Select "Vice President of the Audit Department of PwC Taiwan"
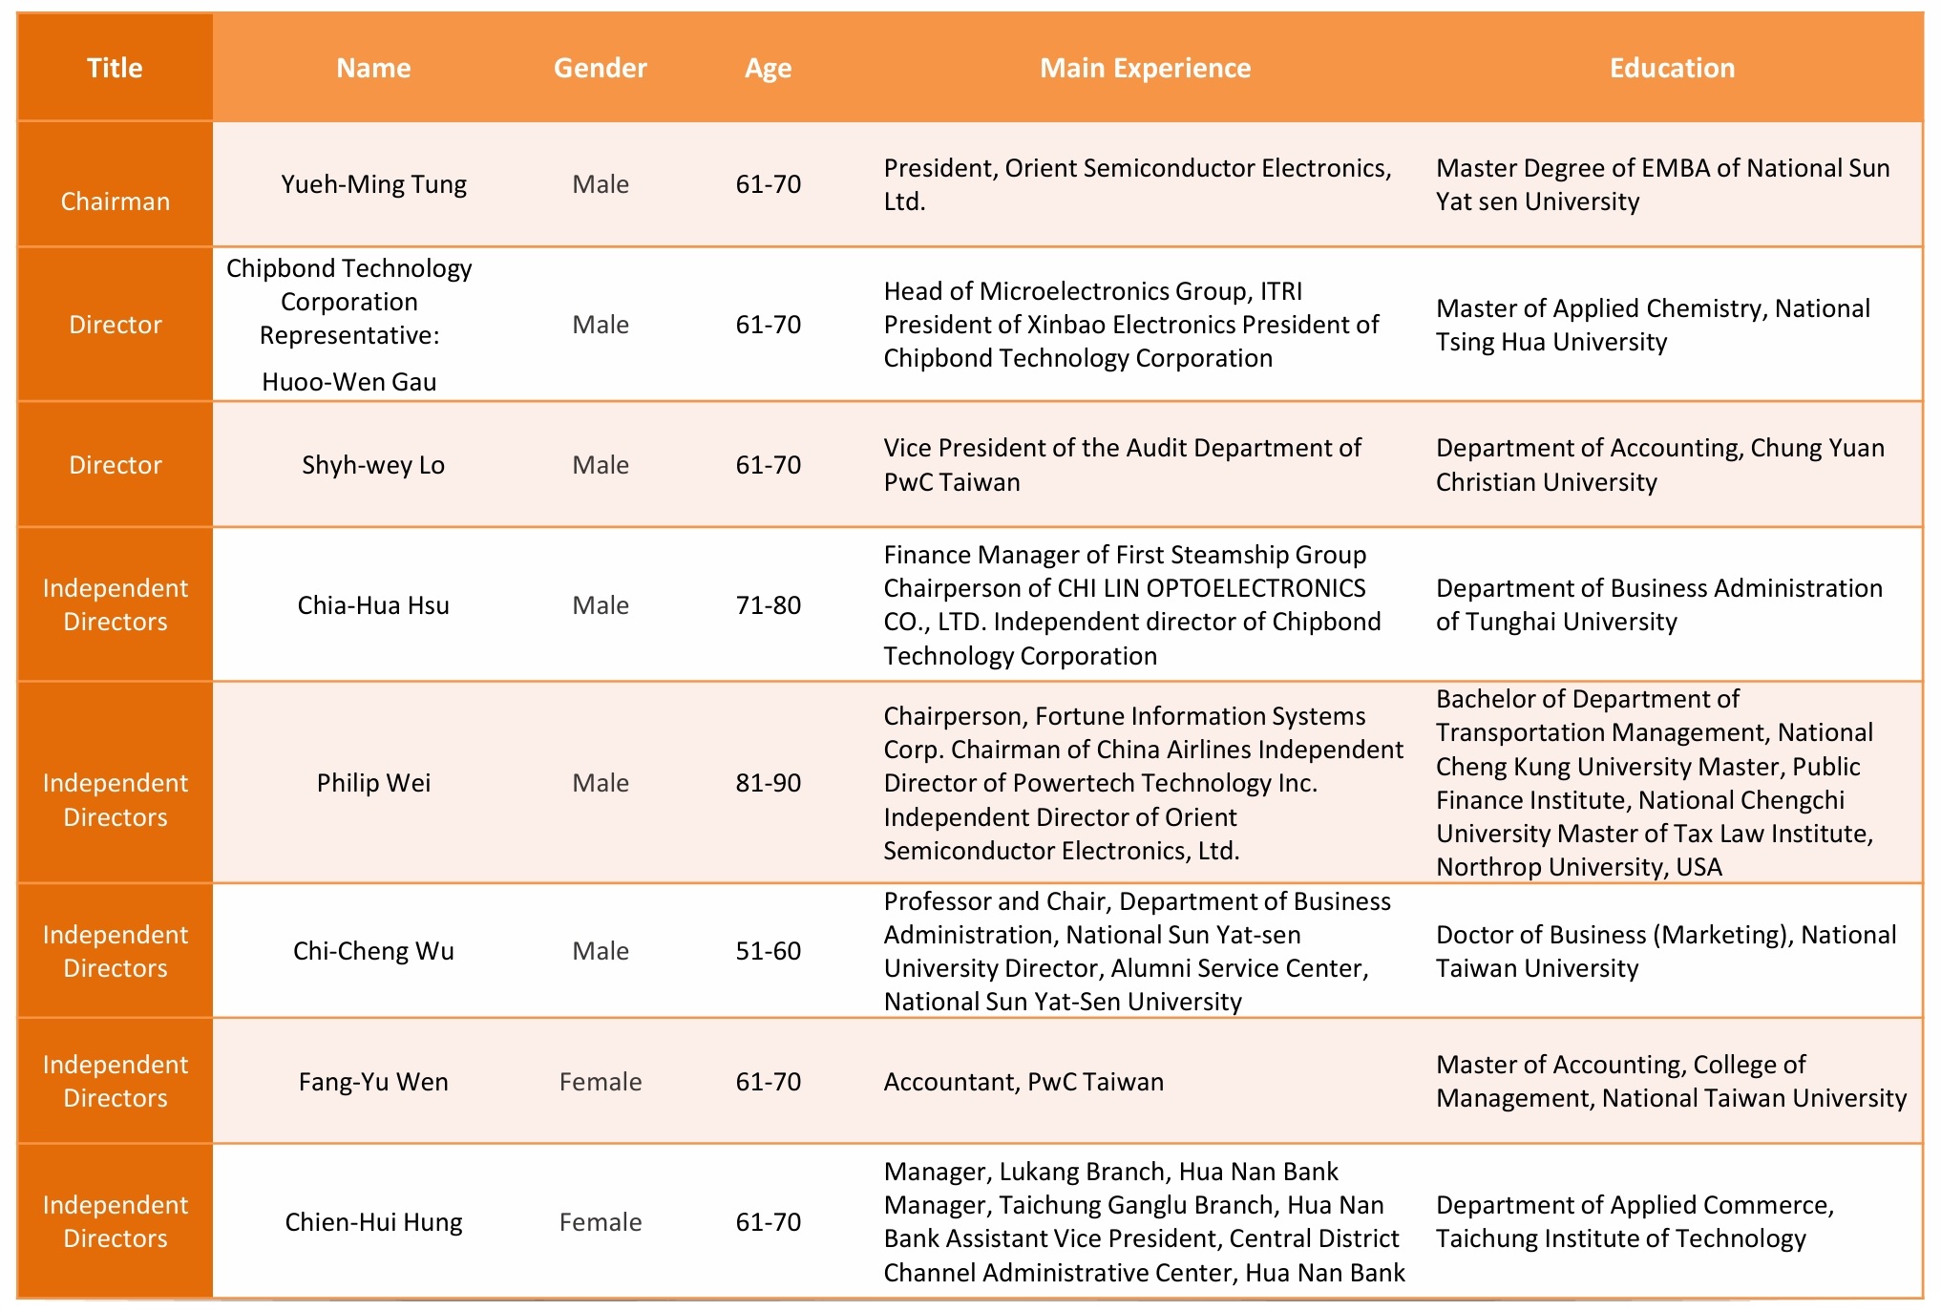1941x1311 pixels. coord(1122,465)
